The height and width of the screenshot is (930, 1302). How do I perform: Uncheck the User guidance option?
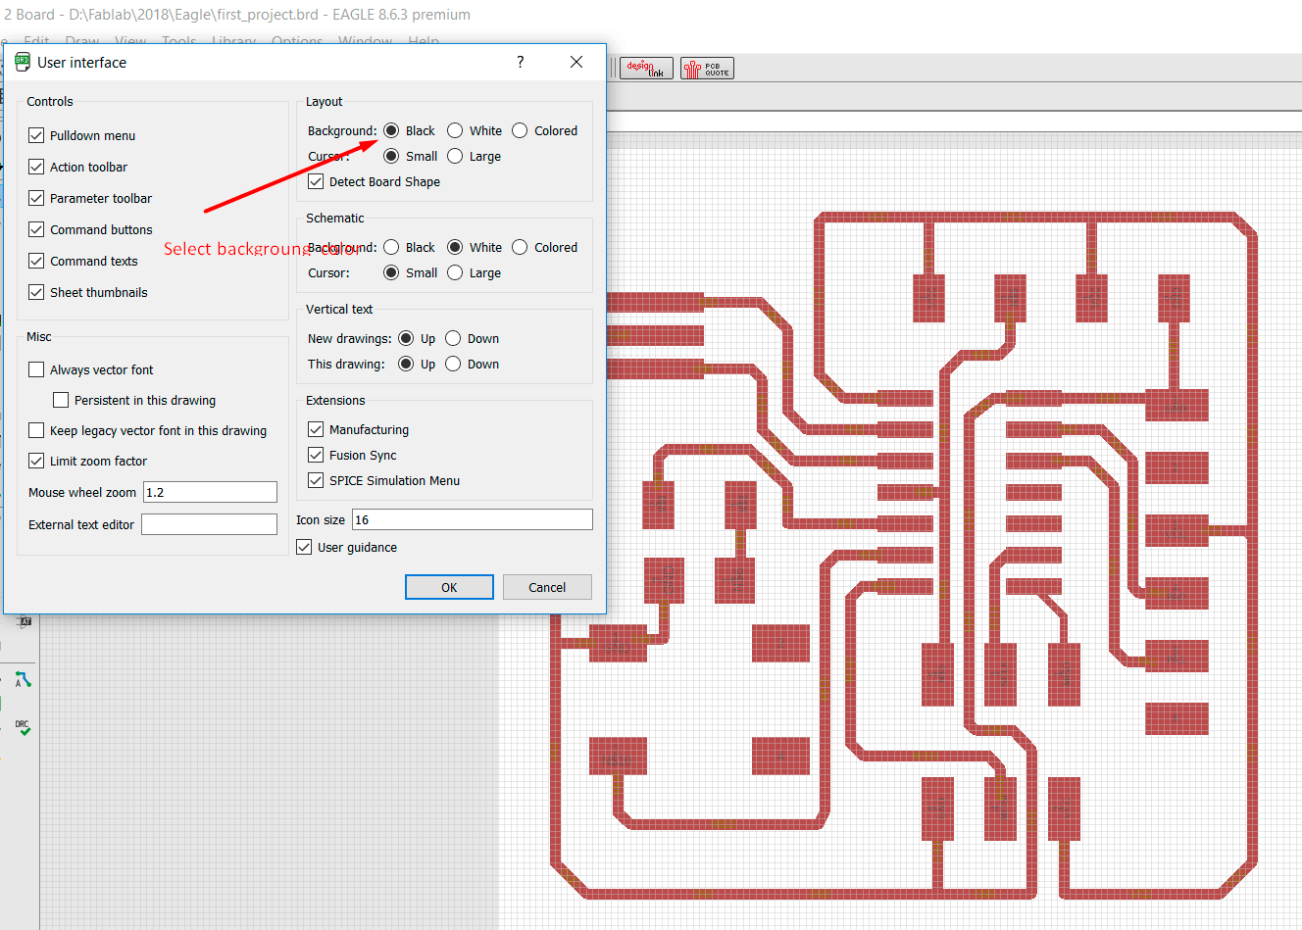tap(304, 547)
